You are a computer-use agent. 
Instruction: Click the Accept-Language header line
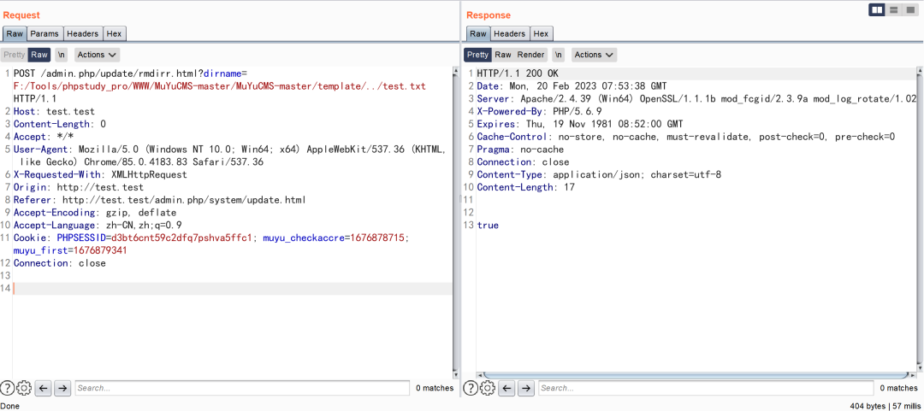[98, 225]
